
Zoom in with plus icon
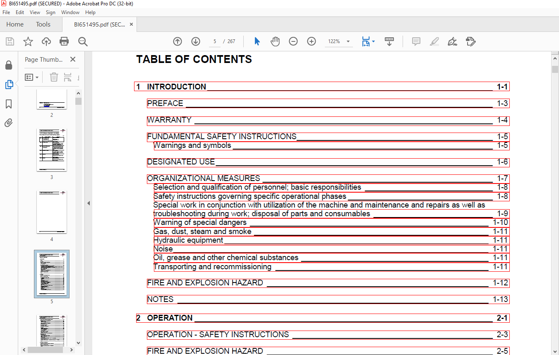tap(312, 41)
